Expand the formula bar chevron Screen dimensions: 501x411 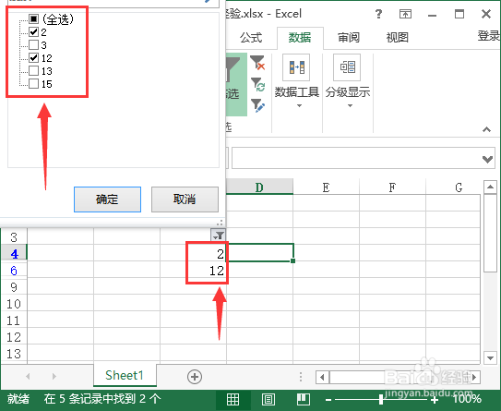[487, 159]
